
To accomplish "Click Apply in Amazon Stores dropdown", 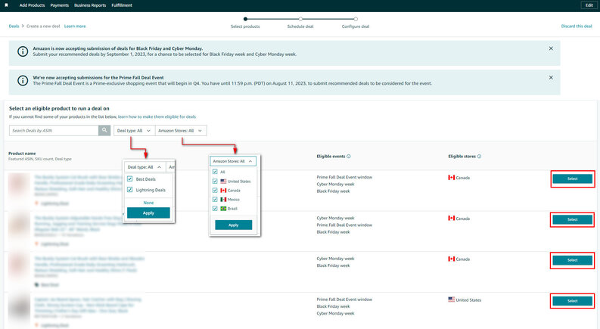I will click(x=234, y=225).
